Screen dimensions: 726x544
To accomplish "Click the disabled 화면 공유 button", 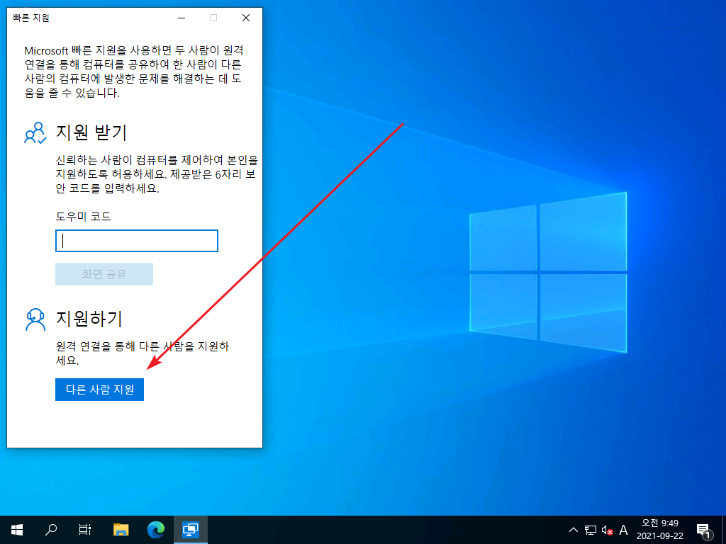I will click(x=104, y=274).
